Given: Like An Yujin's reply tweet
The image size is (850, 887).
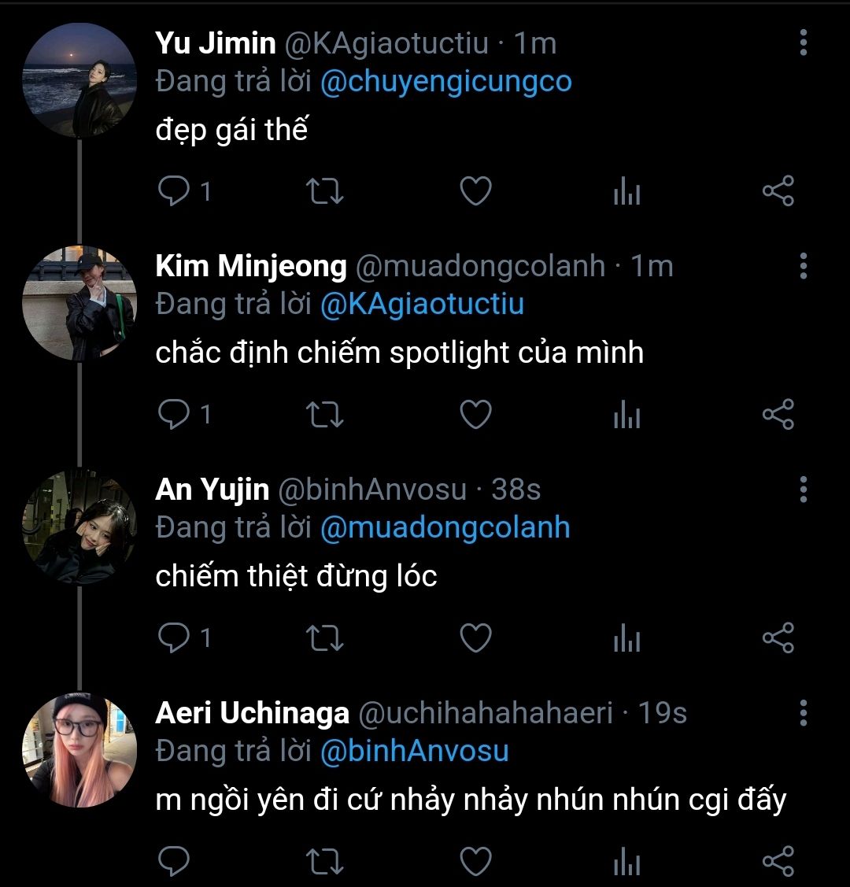Looking at the screenshot, I should pos(475,638).
